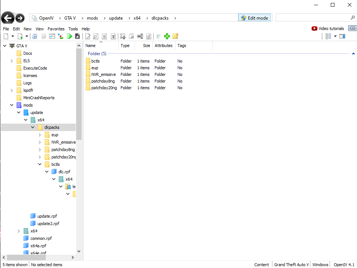Image resolution: width=357 pixels, height=268 pixels.
Task: Open the Tools menu
Action: 73,29
